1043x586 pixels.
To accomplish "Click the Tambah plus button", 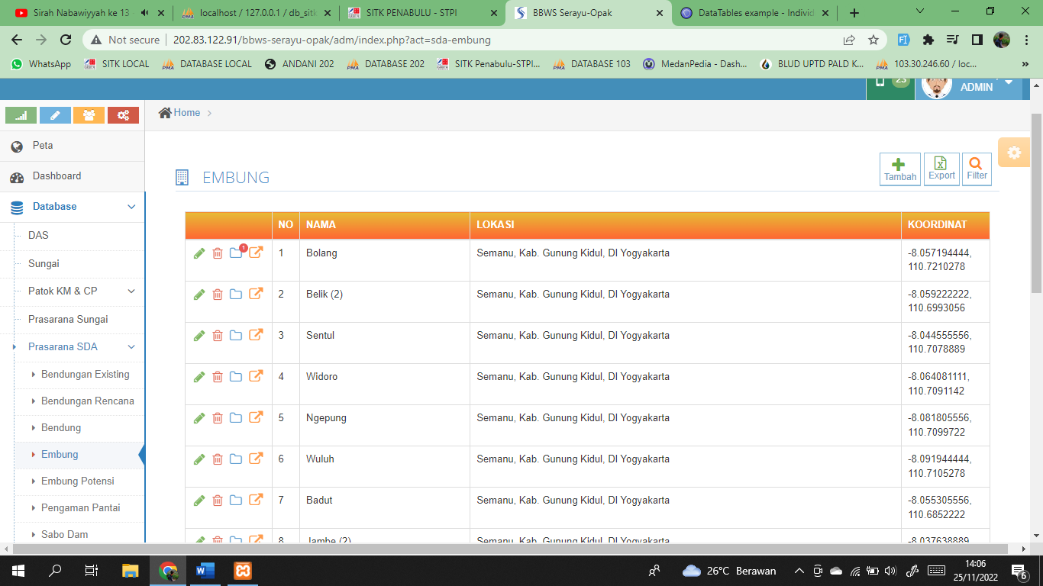I will coord(899,169).
